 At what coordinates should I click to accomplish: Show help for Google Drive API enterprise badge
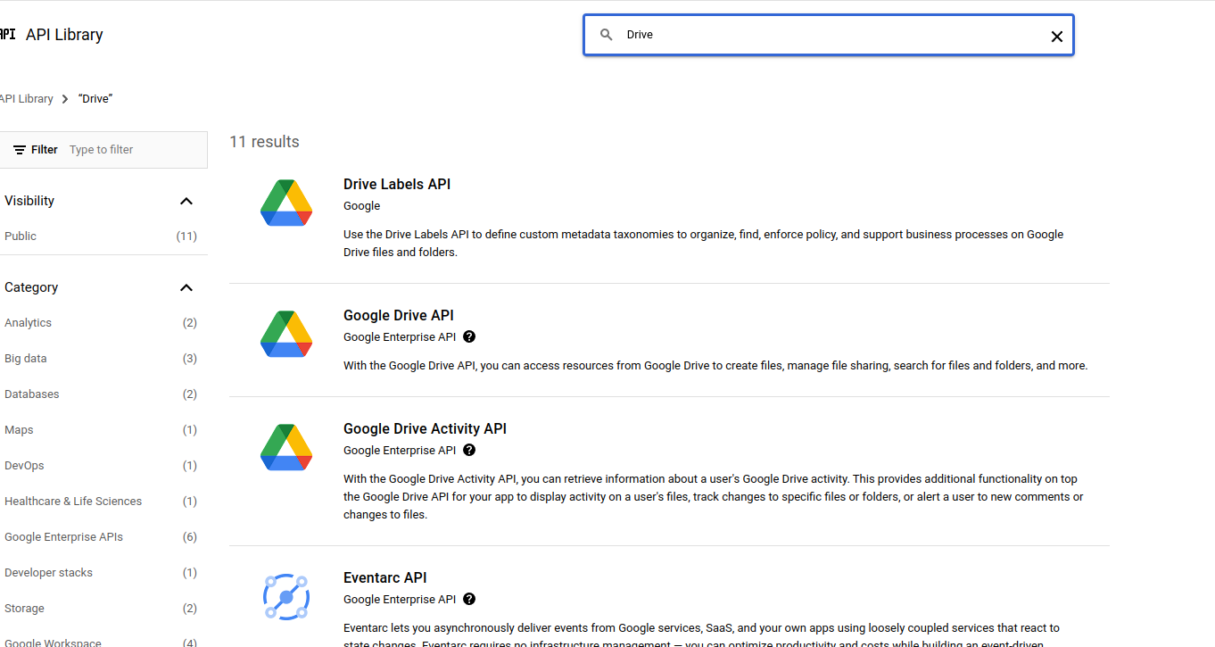[x=469, y=337]
